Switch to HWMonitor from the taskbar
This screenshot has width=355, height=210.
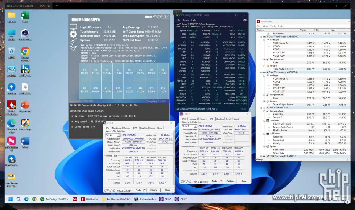pyautogui.click(x=89, y=199)
